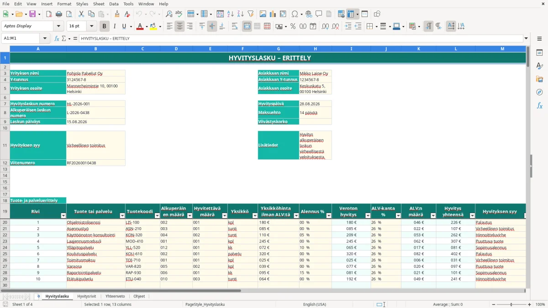This screenshot has width=548, height=308.
Task: Click Split Window icon
Action: tap(364, 14)
